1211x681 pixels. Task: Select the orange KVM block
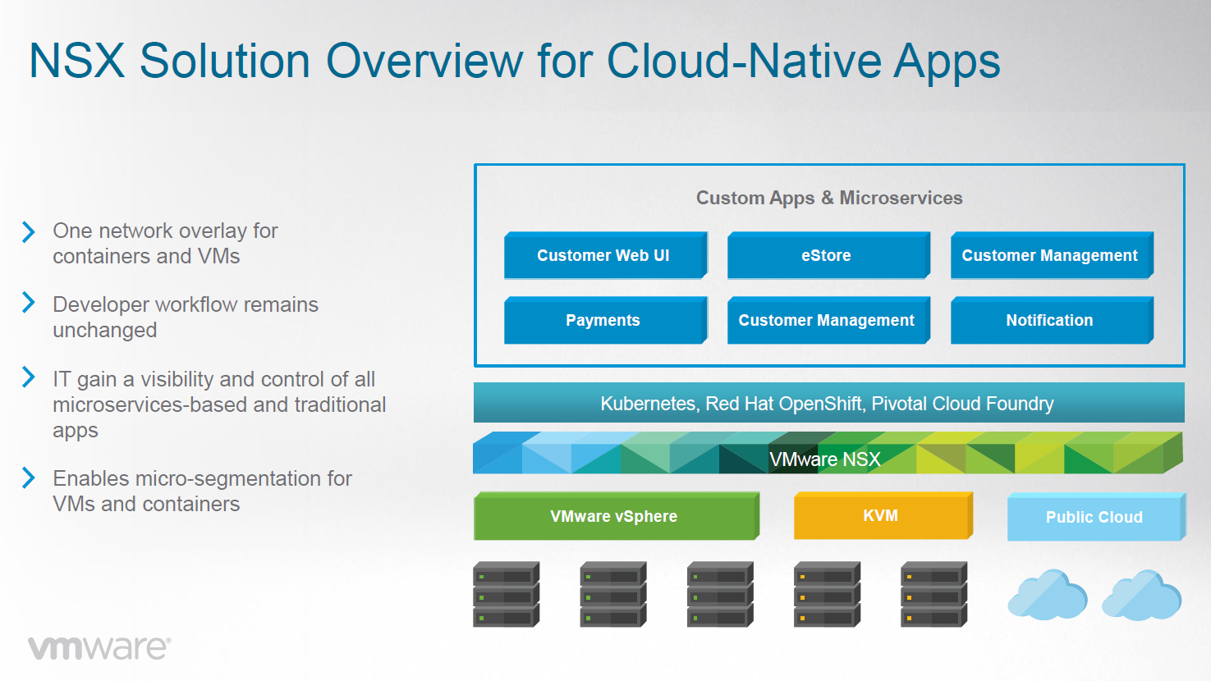click(x=883, y=515)
